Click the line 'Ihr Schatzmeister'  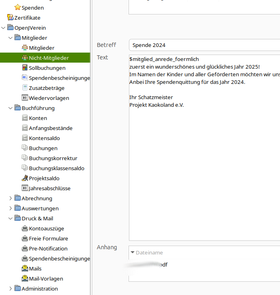click(x=151, y=97)
